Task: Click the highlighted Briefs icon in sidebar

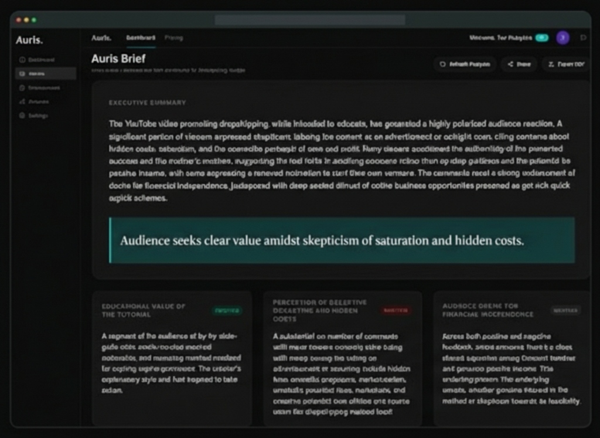Action: point(22,74)
